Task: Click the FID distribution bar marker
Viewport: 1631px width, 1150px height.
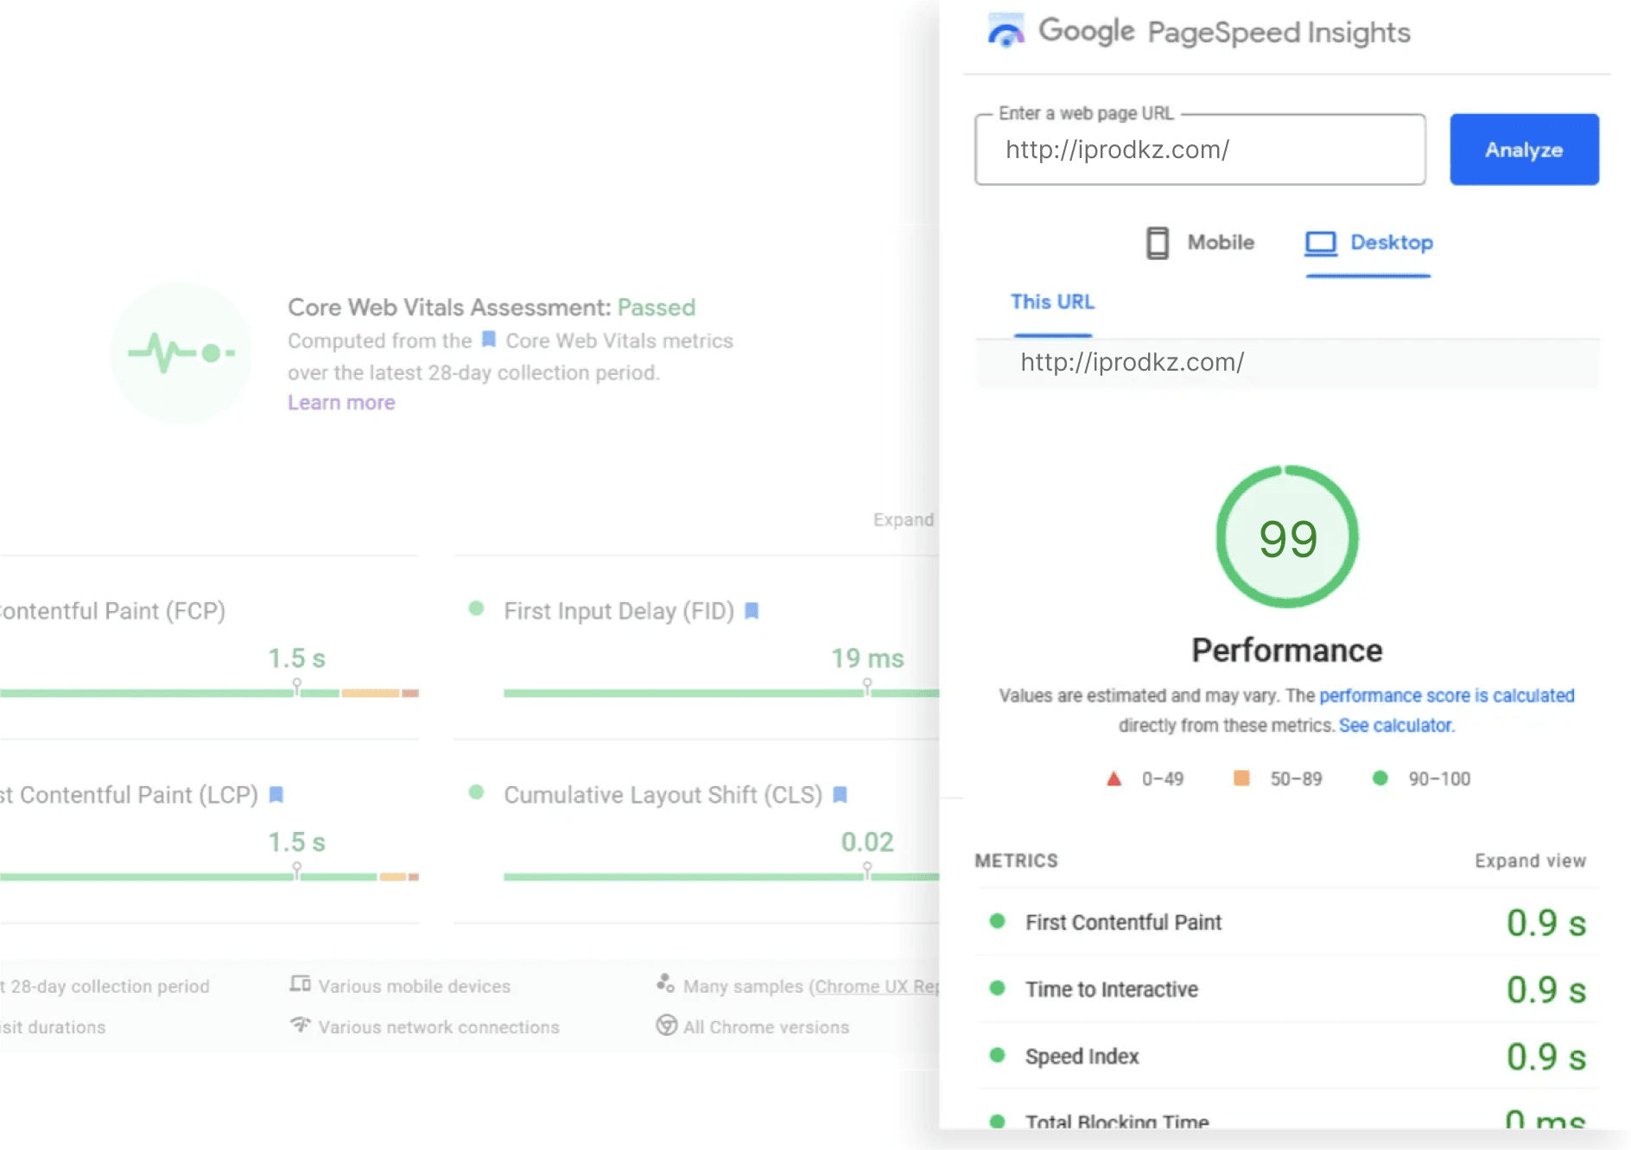Action: tap(866, 687)
